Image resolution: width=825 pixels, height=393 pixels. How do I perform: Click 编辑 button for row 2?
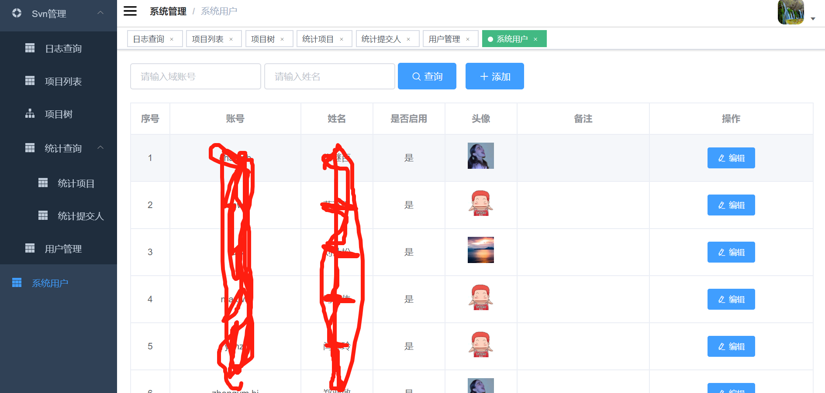[731, 205]
